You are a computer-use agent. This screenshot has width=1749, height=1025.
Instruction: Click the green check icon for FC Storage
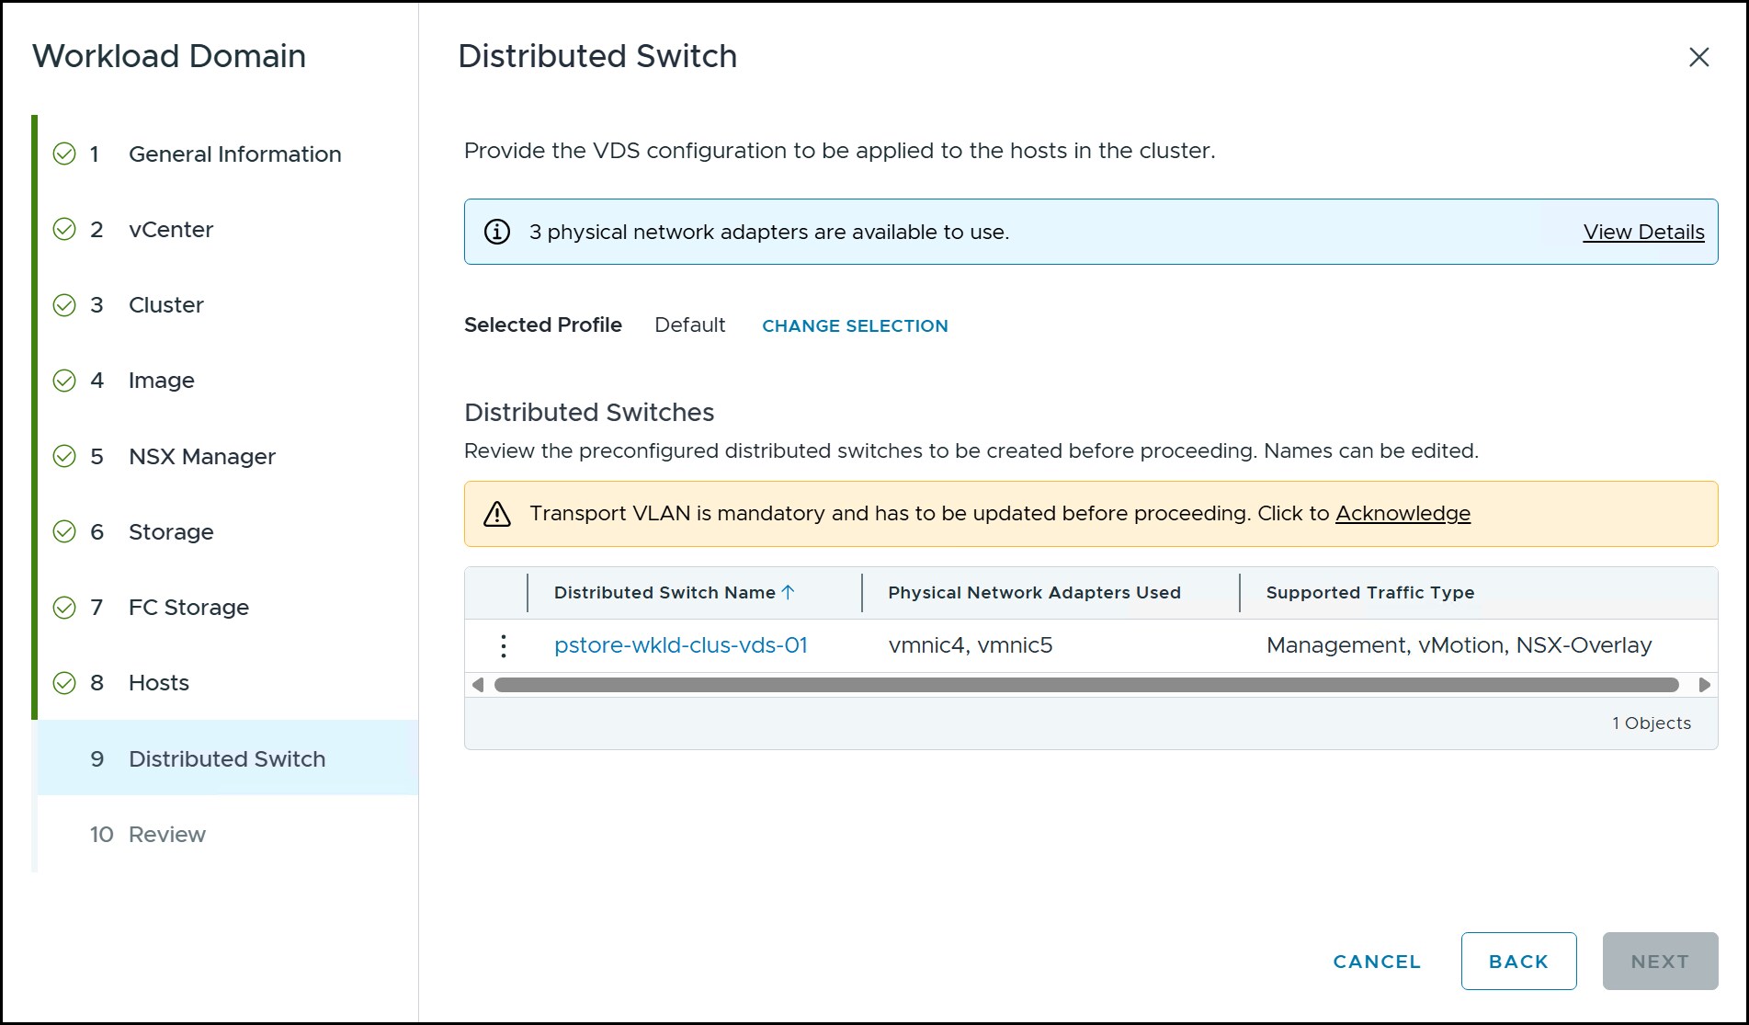(x=64, y=607)
